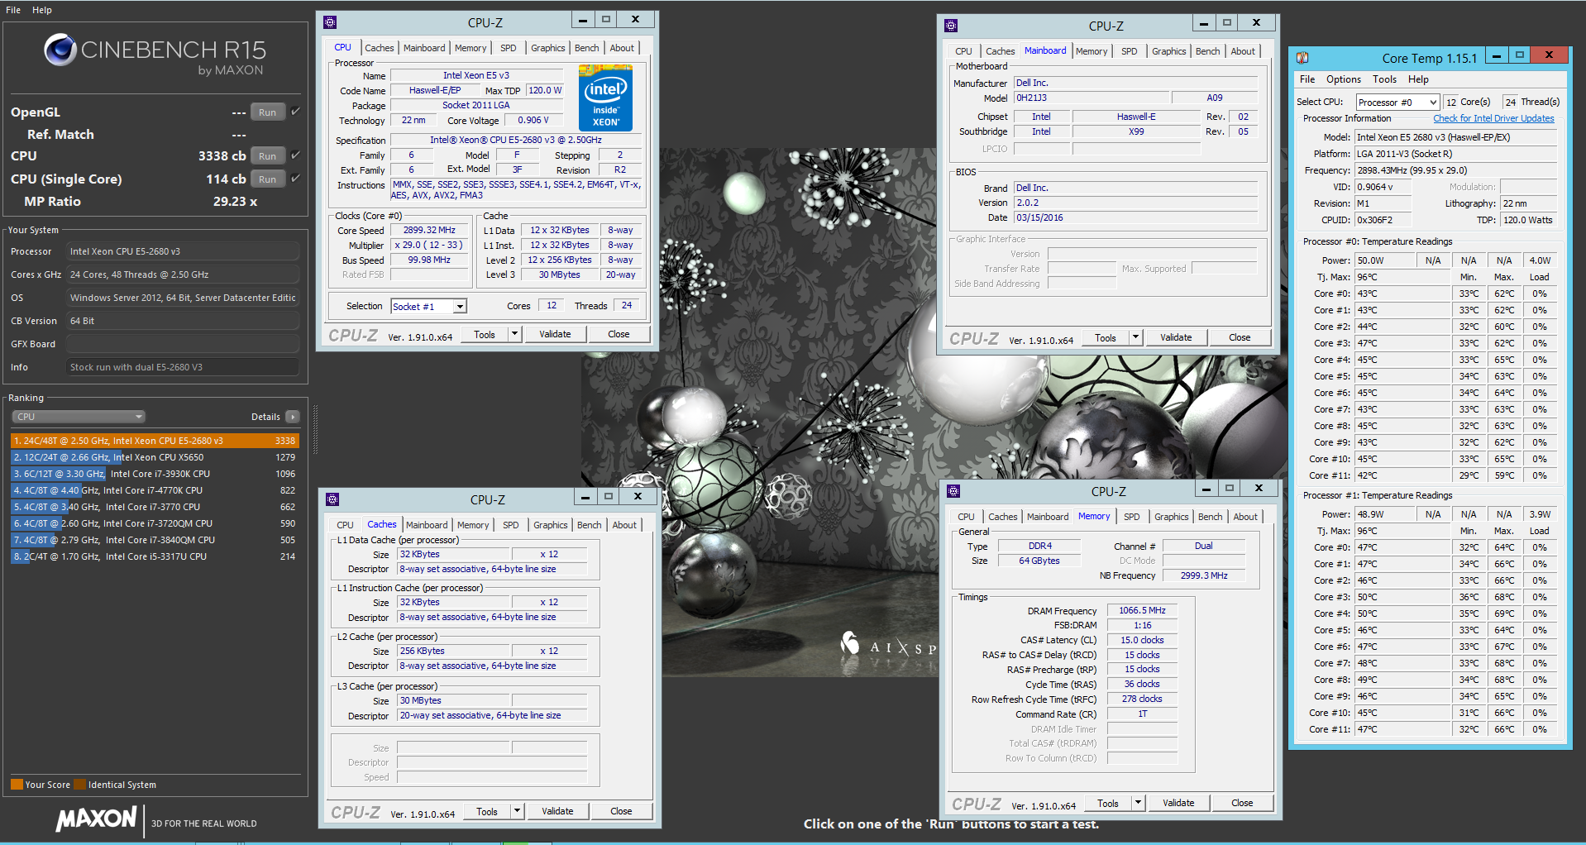This screenshot has width=1586, height=845.
Task: Click Close button in CPU-Z Mainboard window
Action: pyautogui.click(x=1240, y=337)
